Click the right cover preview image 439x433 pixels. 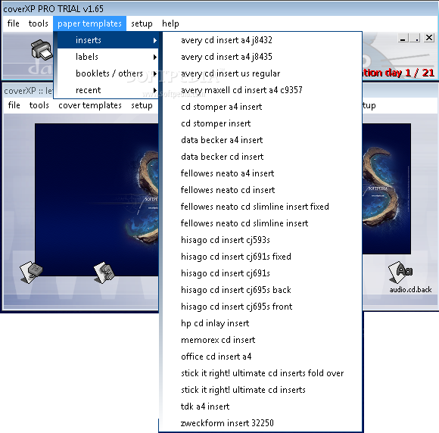(387, 188)
